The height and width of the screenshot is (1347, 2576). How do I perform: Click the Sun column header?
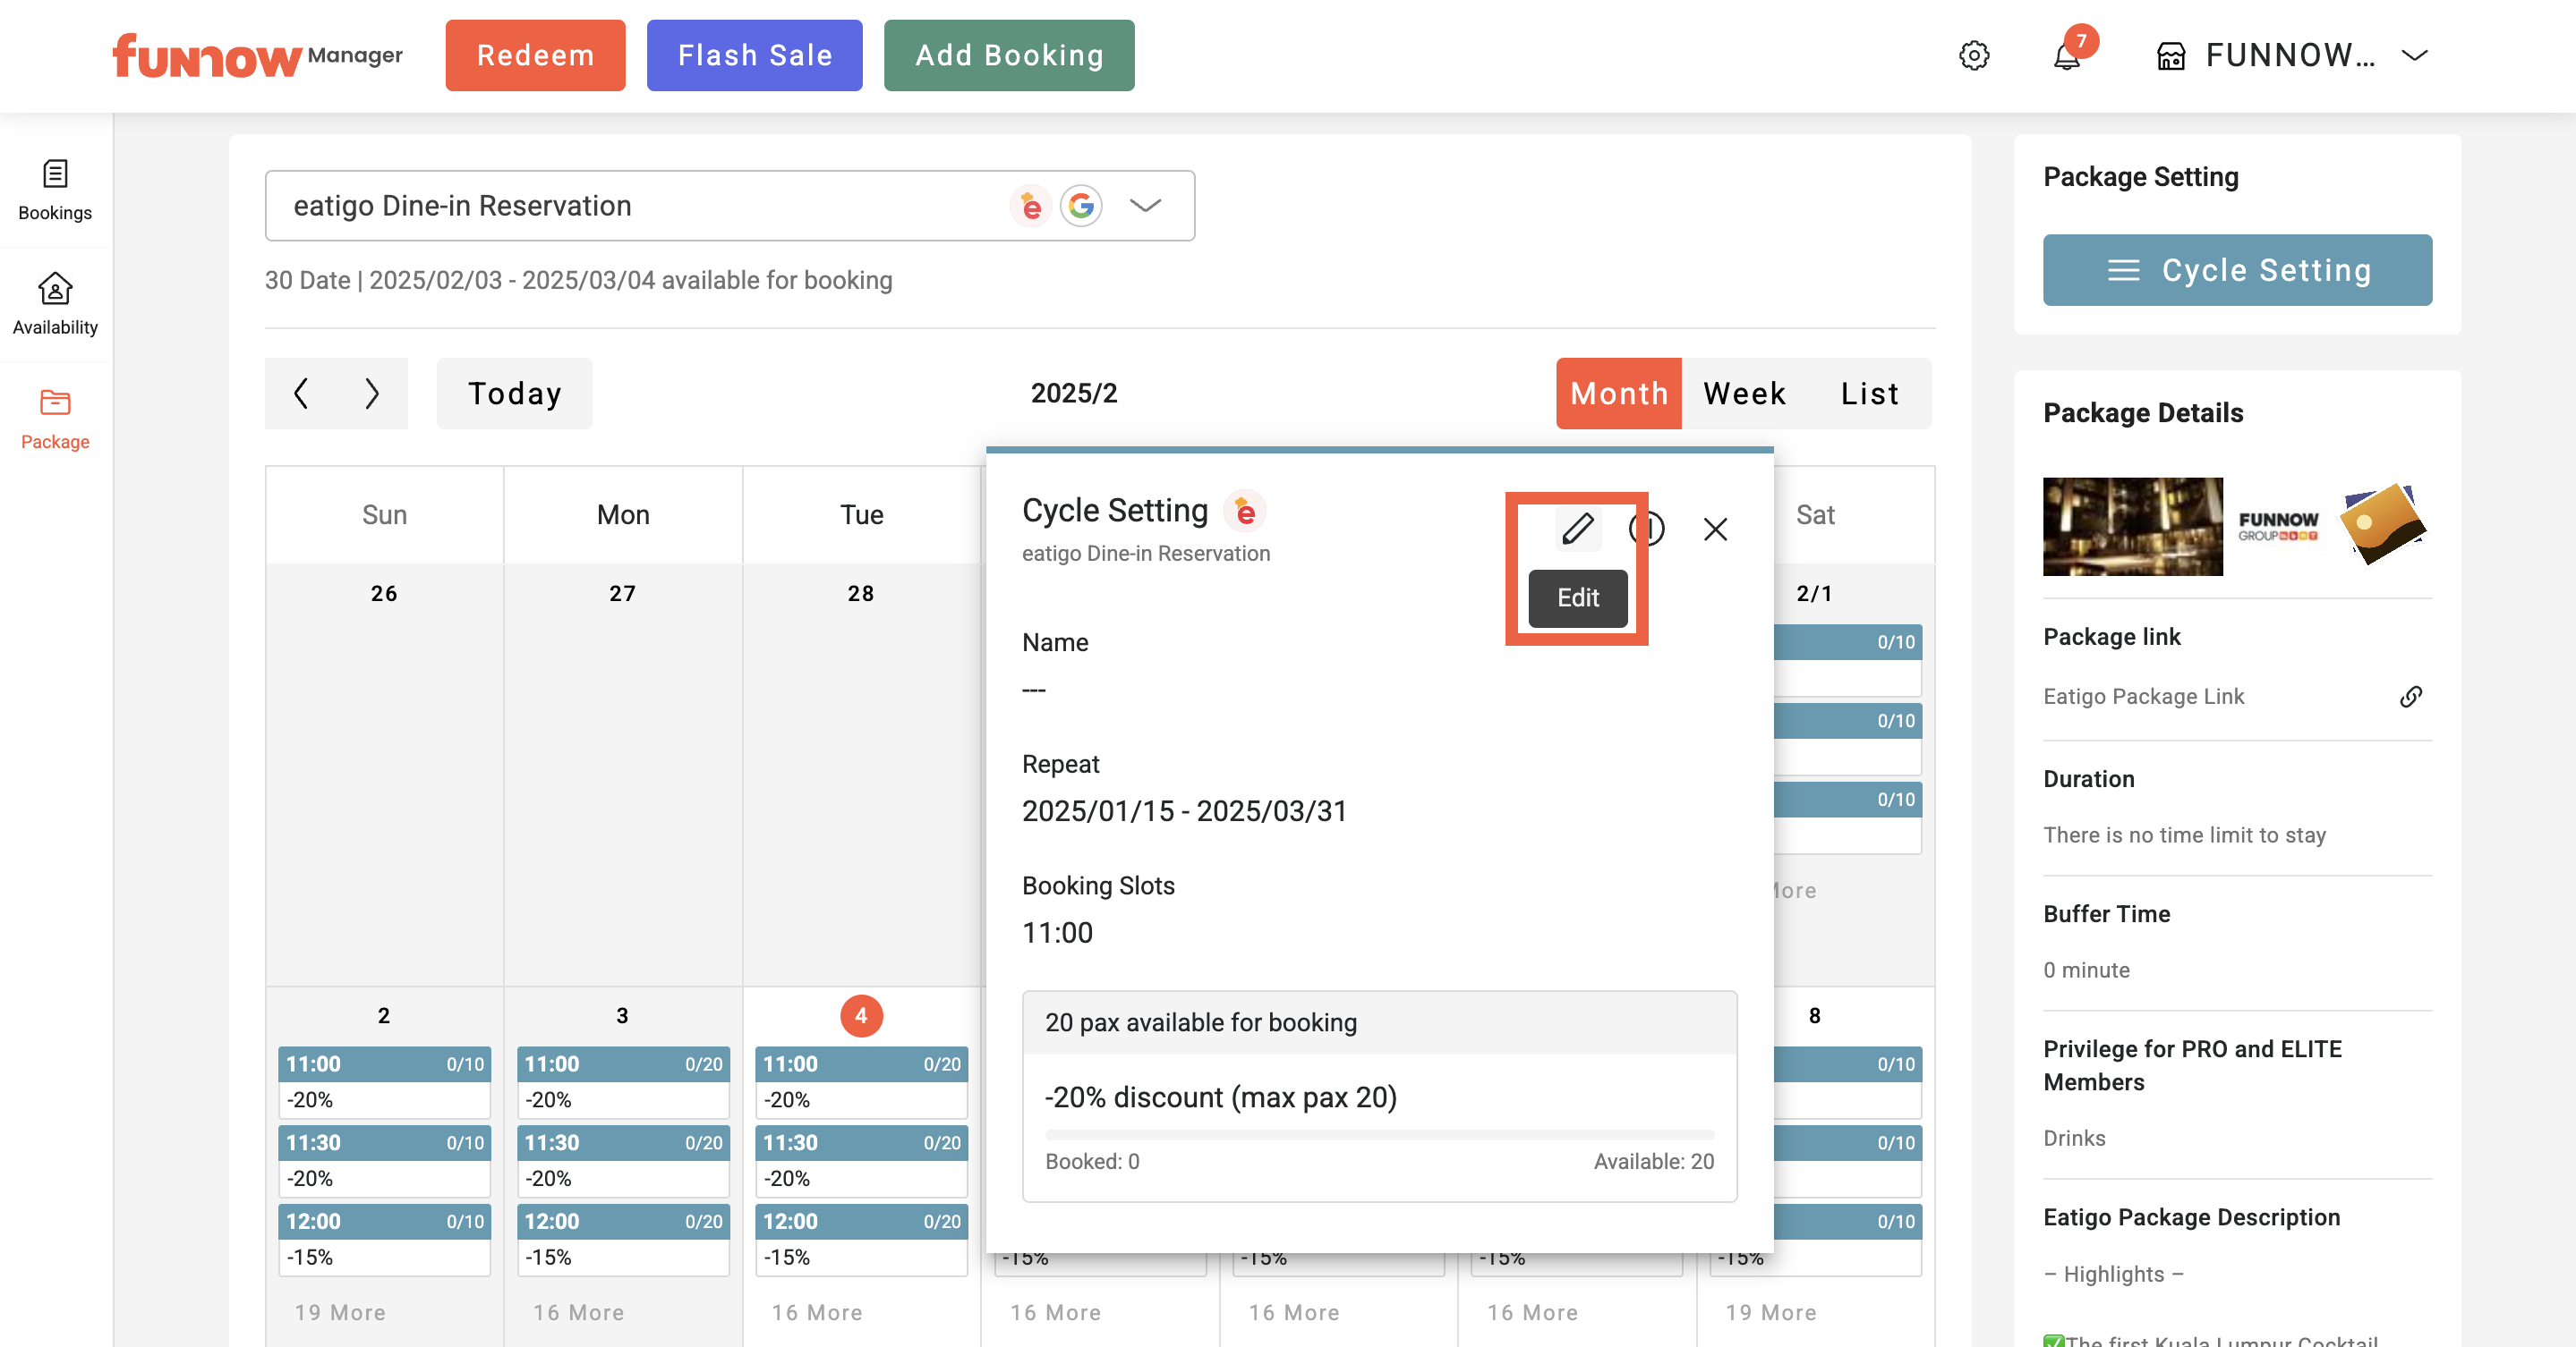click(384, 514)
